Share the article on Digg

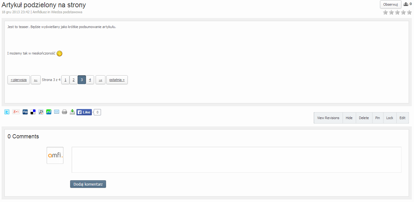click(x=25, y=112)
